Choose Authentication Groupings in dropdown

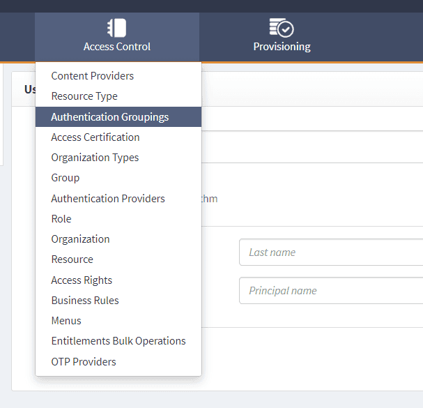(x=109, y=117)
